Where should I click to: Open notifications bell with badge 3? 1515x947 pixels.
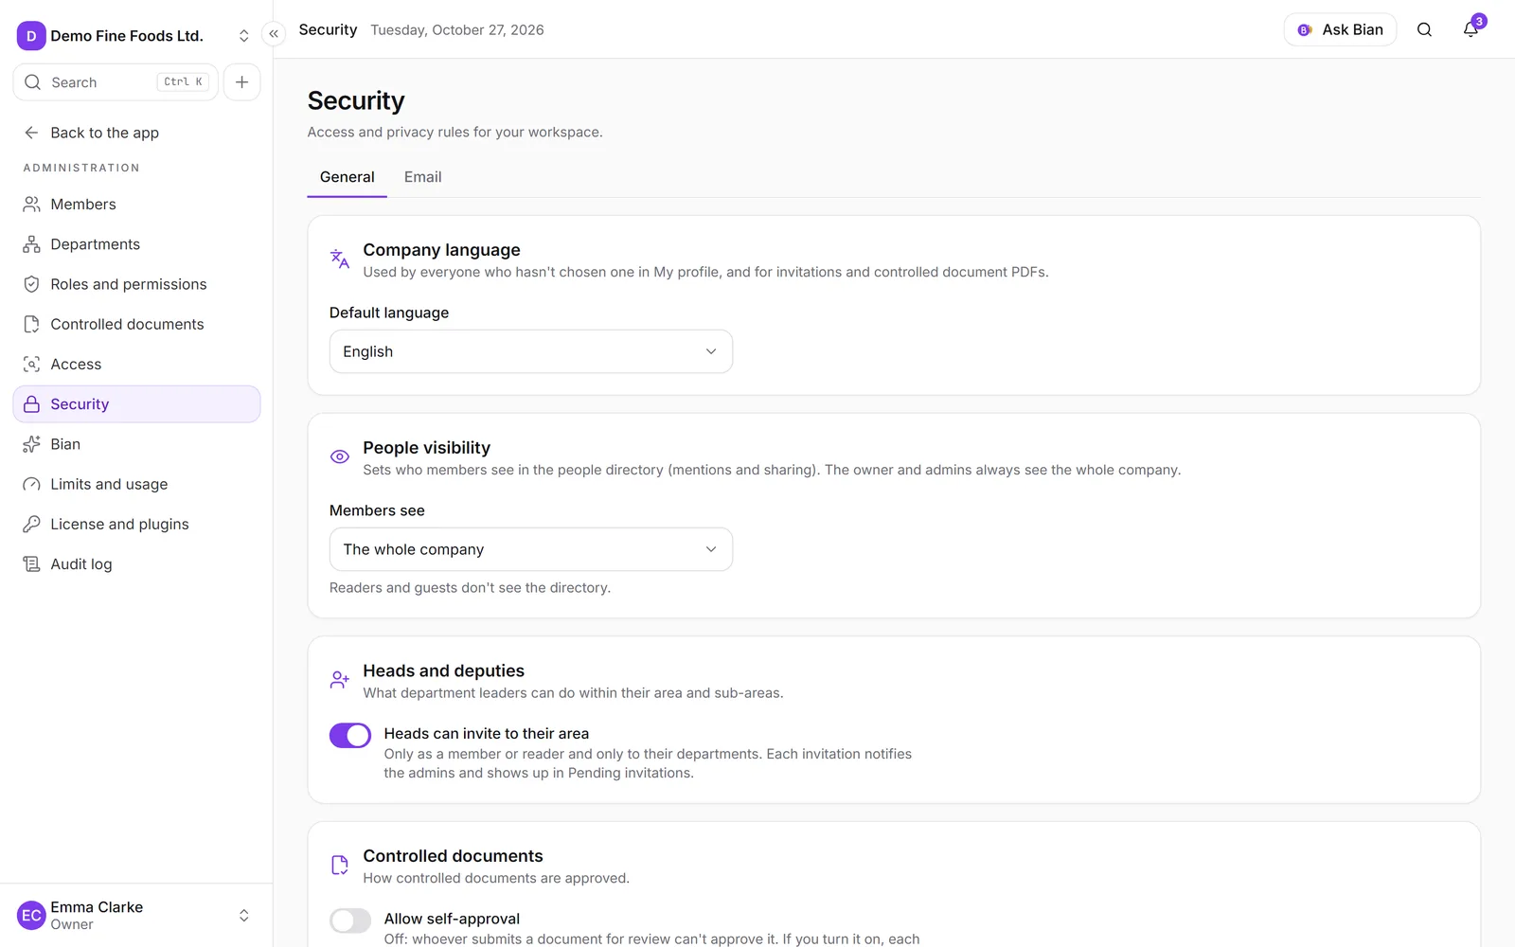coord(1470,29)
